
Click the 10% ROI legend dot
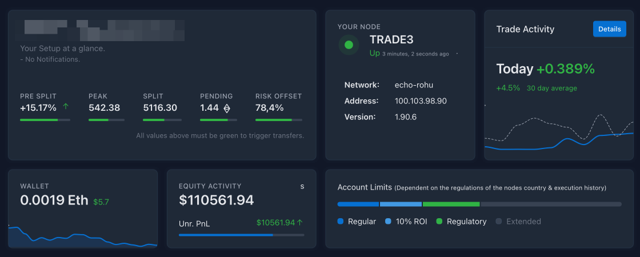(x=389, y=222)
